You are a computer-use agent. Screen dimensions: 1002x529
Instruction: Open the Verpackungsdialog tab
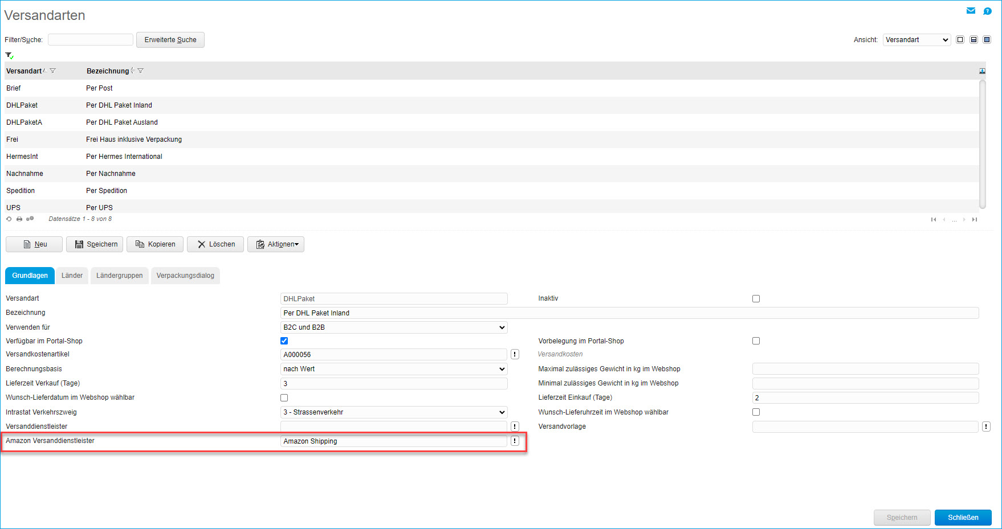point(185,276)
